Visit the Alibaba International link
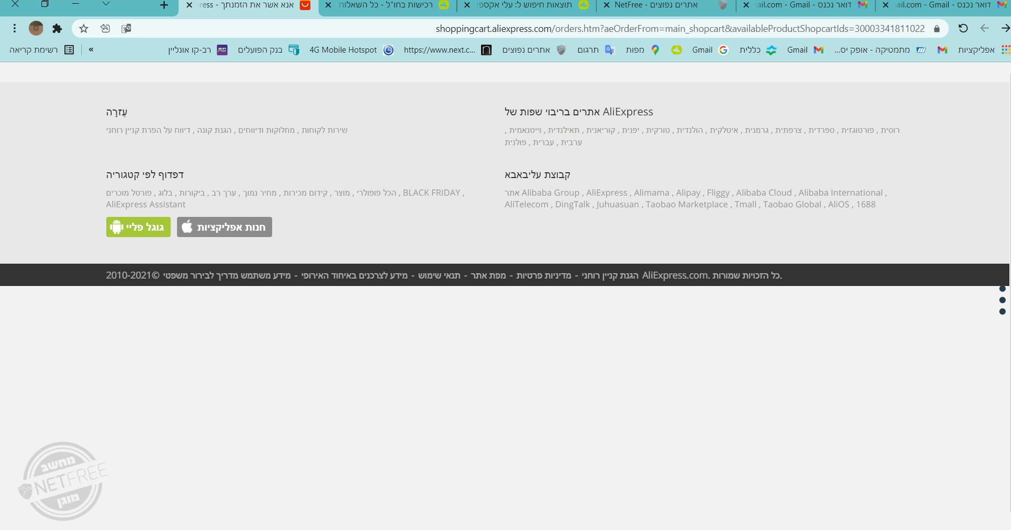The width and height of the screenshot is (1011, 530). [x=840, y=193]
